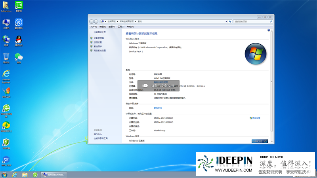
Task: Go forward with the navigation forward arrow
Action: pyautogui.click(x=96, y=21)
